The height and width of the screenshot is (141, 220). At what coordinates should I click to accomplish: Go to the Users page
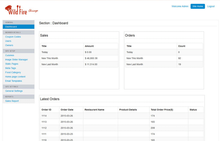tap(8, 41)
